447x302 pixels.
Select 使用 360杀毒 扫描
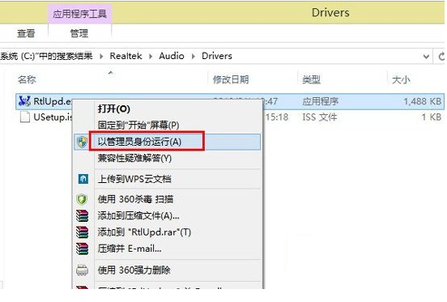click(135, 199)
